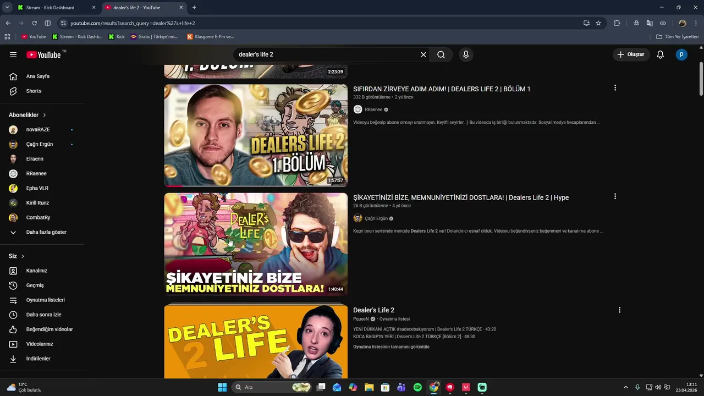Open the Klasgame E-Pin bookmark
The image size is (704, 396).
coord(211,37)
